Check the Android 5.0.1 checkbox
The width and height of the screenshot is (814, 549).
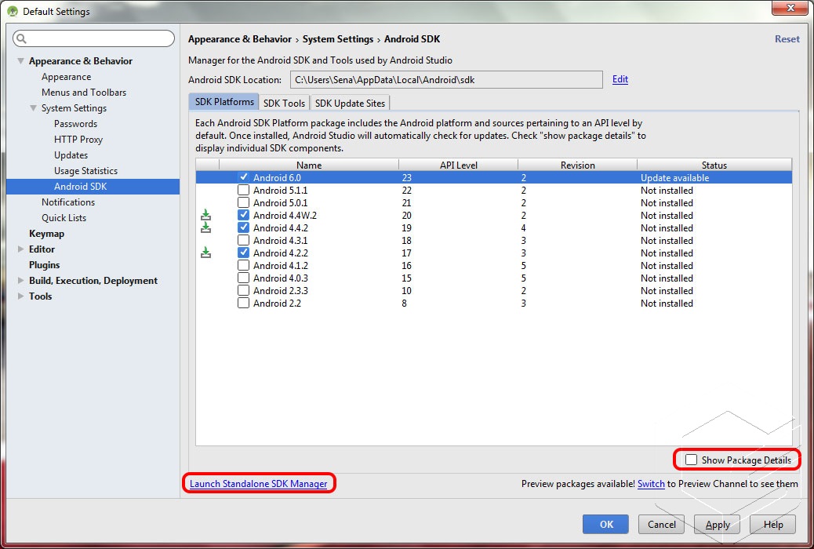[243, 202]
